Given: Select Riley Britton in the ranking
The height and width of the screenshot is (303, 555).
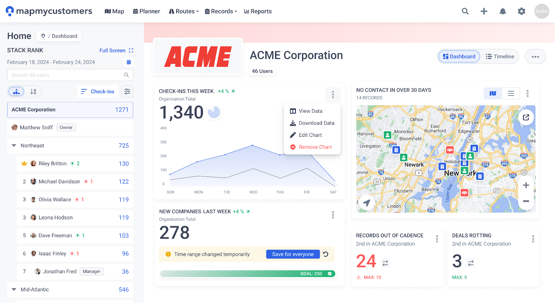Looking at the screenshot, I should tap(75, 163).
